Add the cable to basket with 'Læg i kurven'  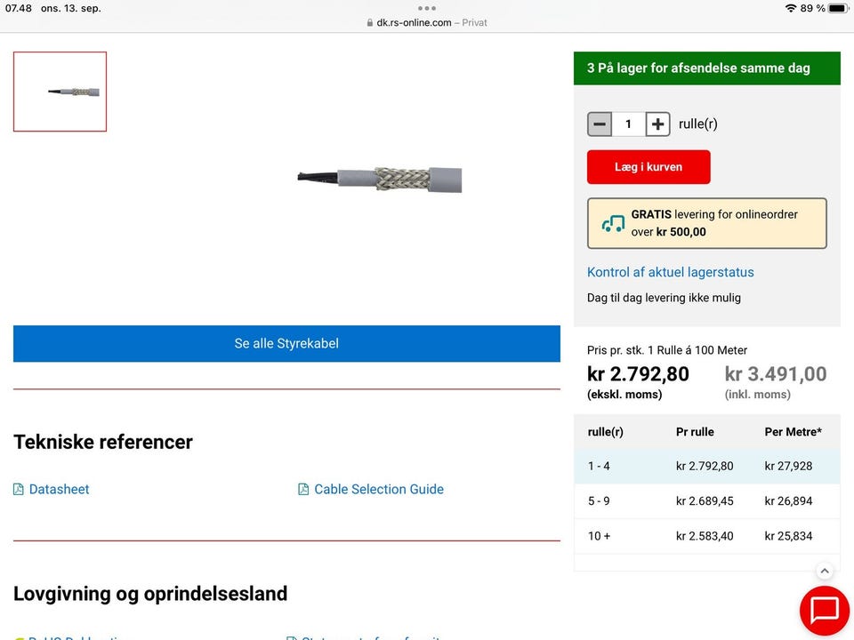tap(649, 167)
